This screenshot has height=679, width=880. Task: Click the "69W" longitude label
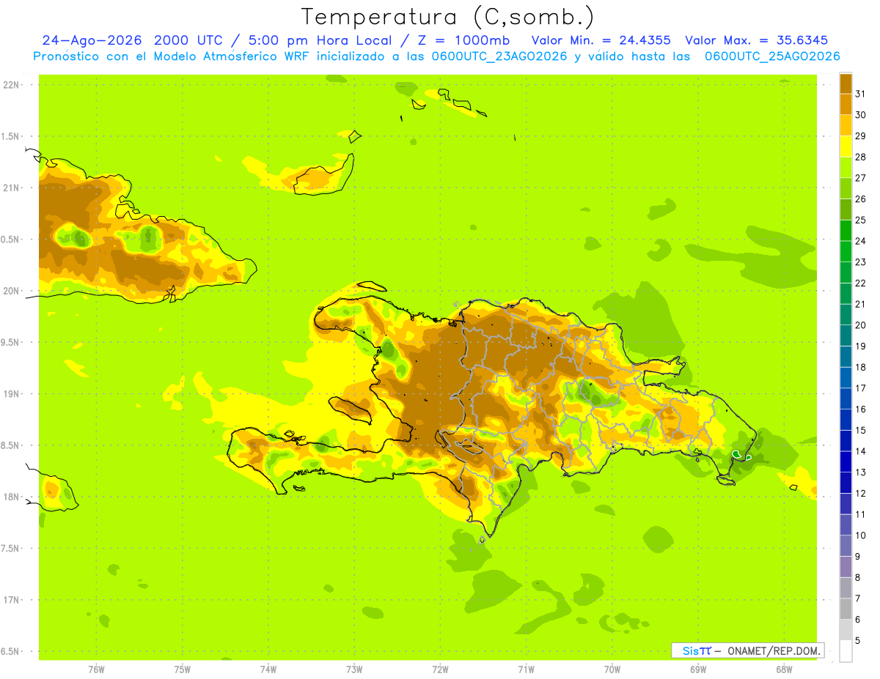pos(698,669)
